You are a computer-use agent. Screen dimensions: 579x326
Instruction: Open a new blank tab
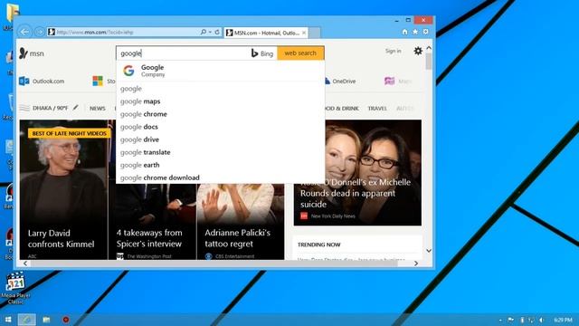pos(315,33)
